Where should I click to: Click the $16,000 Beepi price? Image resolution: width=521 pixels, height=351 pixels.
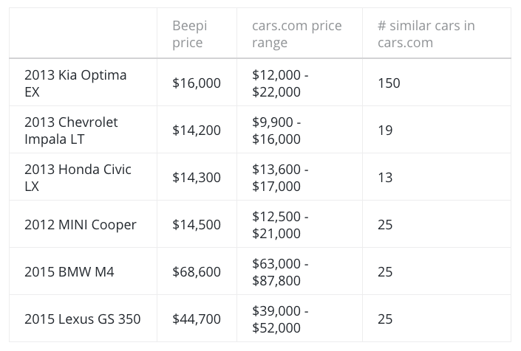tap(197, 83)
